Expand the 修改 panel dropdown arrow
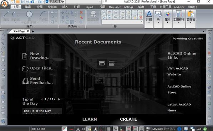The height and width of the screenshot is (131, 213). pos(78,26)
